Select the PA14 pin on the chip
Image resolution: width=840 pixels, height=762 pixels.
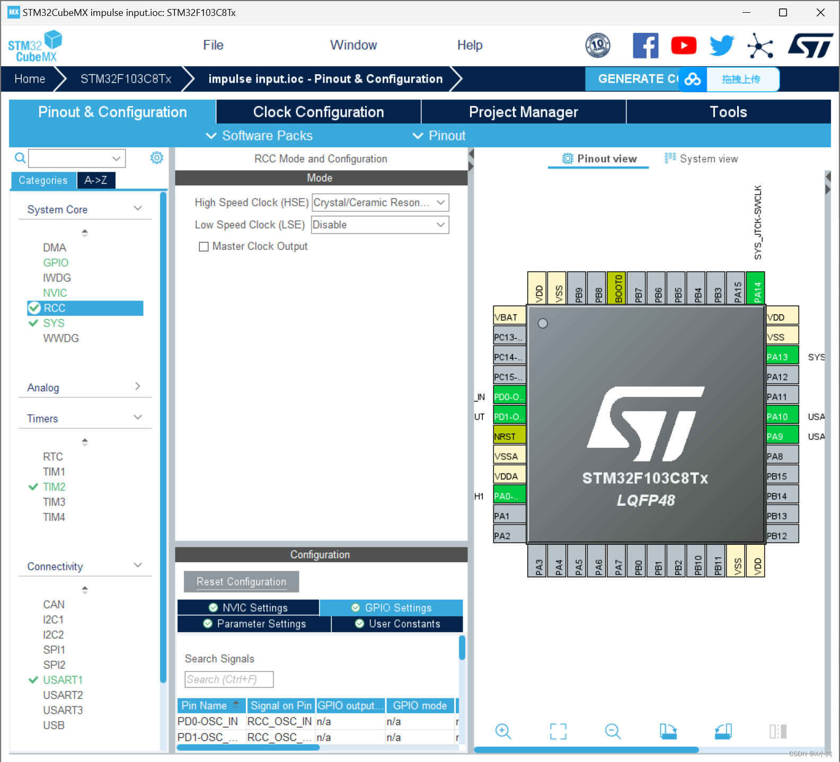pyautogui.click(x=755, y=288)
